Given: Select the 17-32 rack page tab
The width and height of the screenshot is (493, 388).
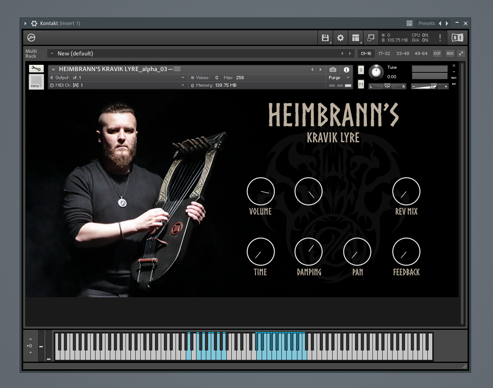Looking at the screenshot, I should [384, 54].
